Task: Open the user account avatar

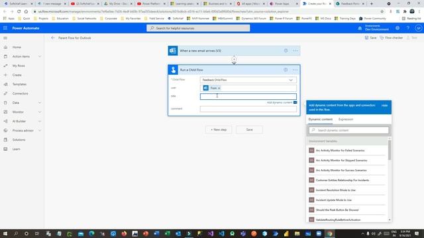Action: (x=418, y=28)
